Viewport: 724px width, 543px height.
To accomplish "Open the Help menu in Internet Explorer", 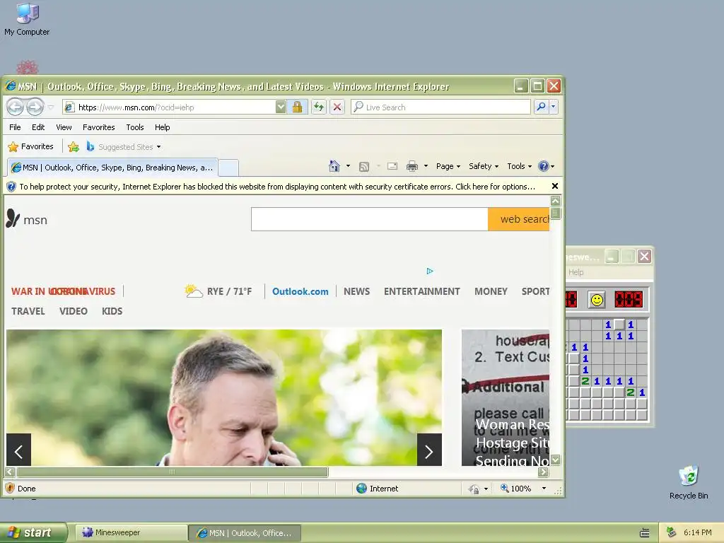I will pyautogui.click(x=162, y=127).
